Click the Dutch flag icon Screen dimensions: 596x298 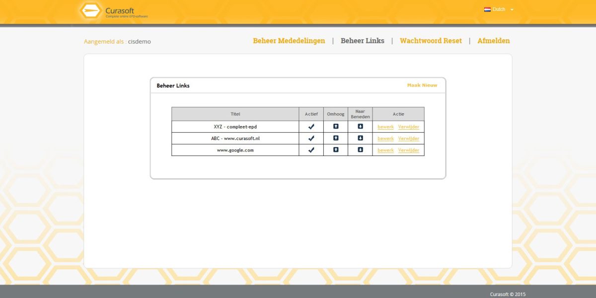(487, 9)
